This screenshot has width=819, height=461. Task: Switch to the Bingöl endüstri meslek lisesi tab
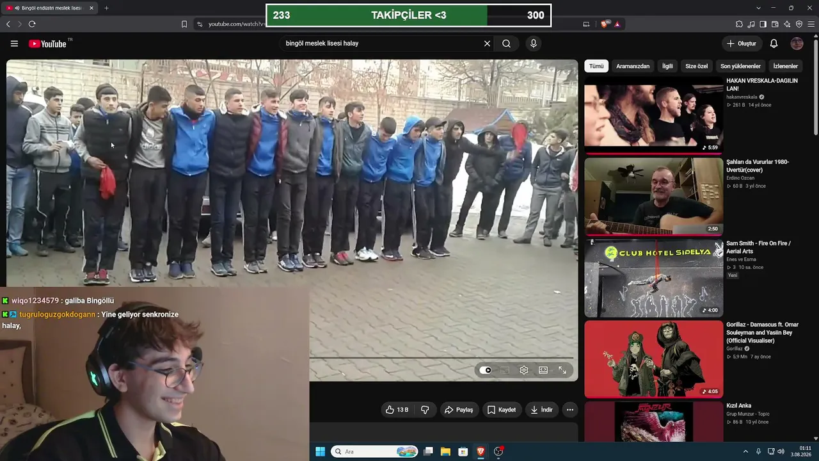[x=50, y=8]
